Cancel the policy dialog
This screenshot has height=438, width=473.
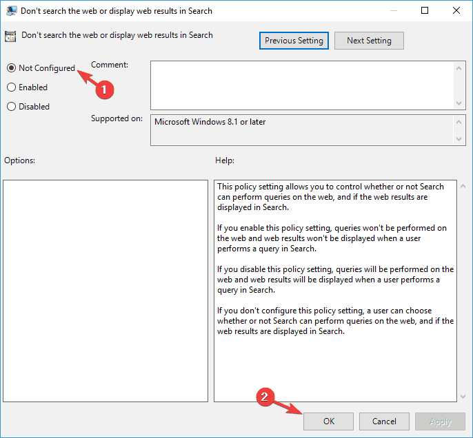[x=384, y=421]
